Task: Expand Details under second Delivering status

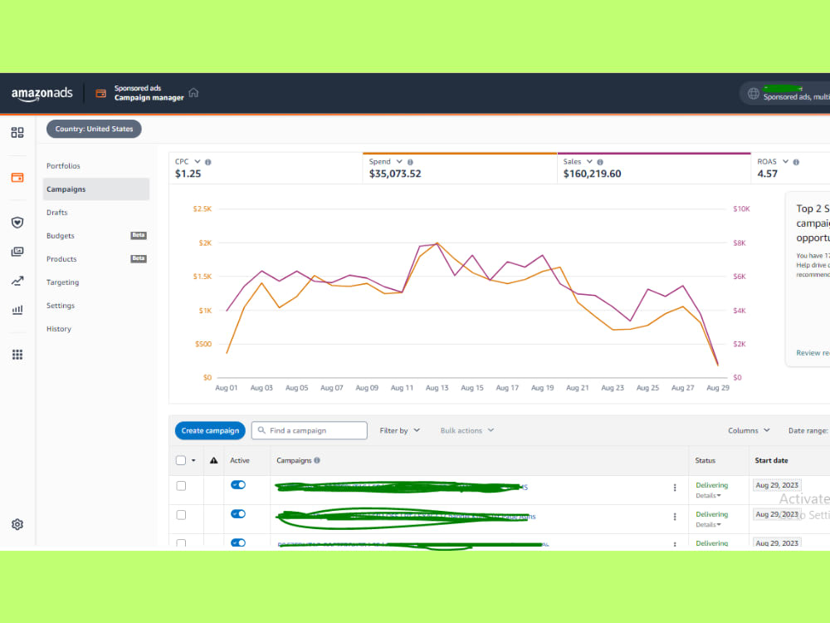Action: 708,525
